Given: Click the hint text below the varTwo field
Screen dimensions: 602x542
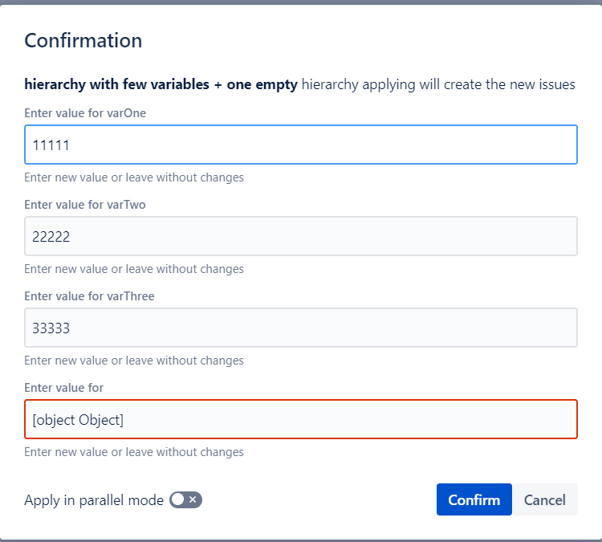Looking at the screenshot, I should pos(134,268).
